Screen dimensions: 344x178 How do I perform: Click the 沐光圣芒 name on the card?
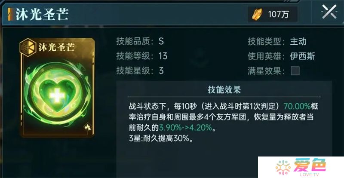(57, 47)
